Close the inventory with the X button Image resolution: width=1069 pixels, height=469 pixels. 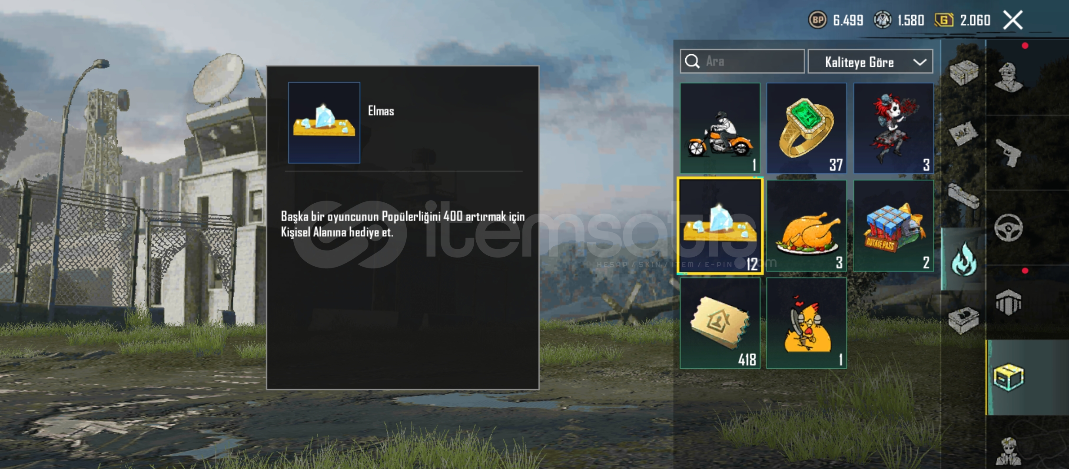(x=1013, y=20)
